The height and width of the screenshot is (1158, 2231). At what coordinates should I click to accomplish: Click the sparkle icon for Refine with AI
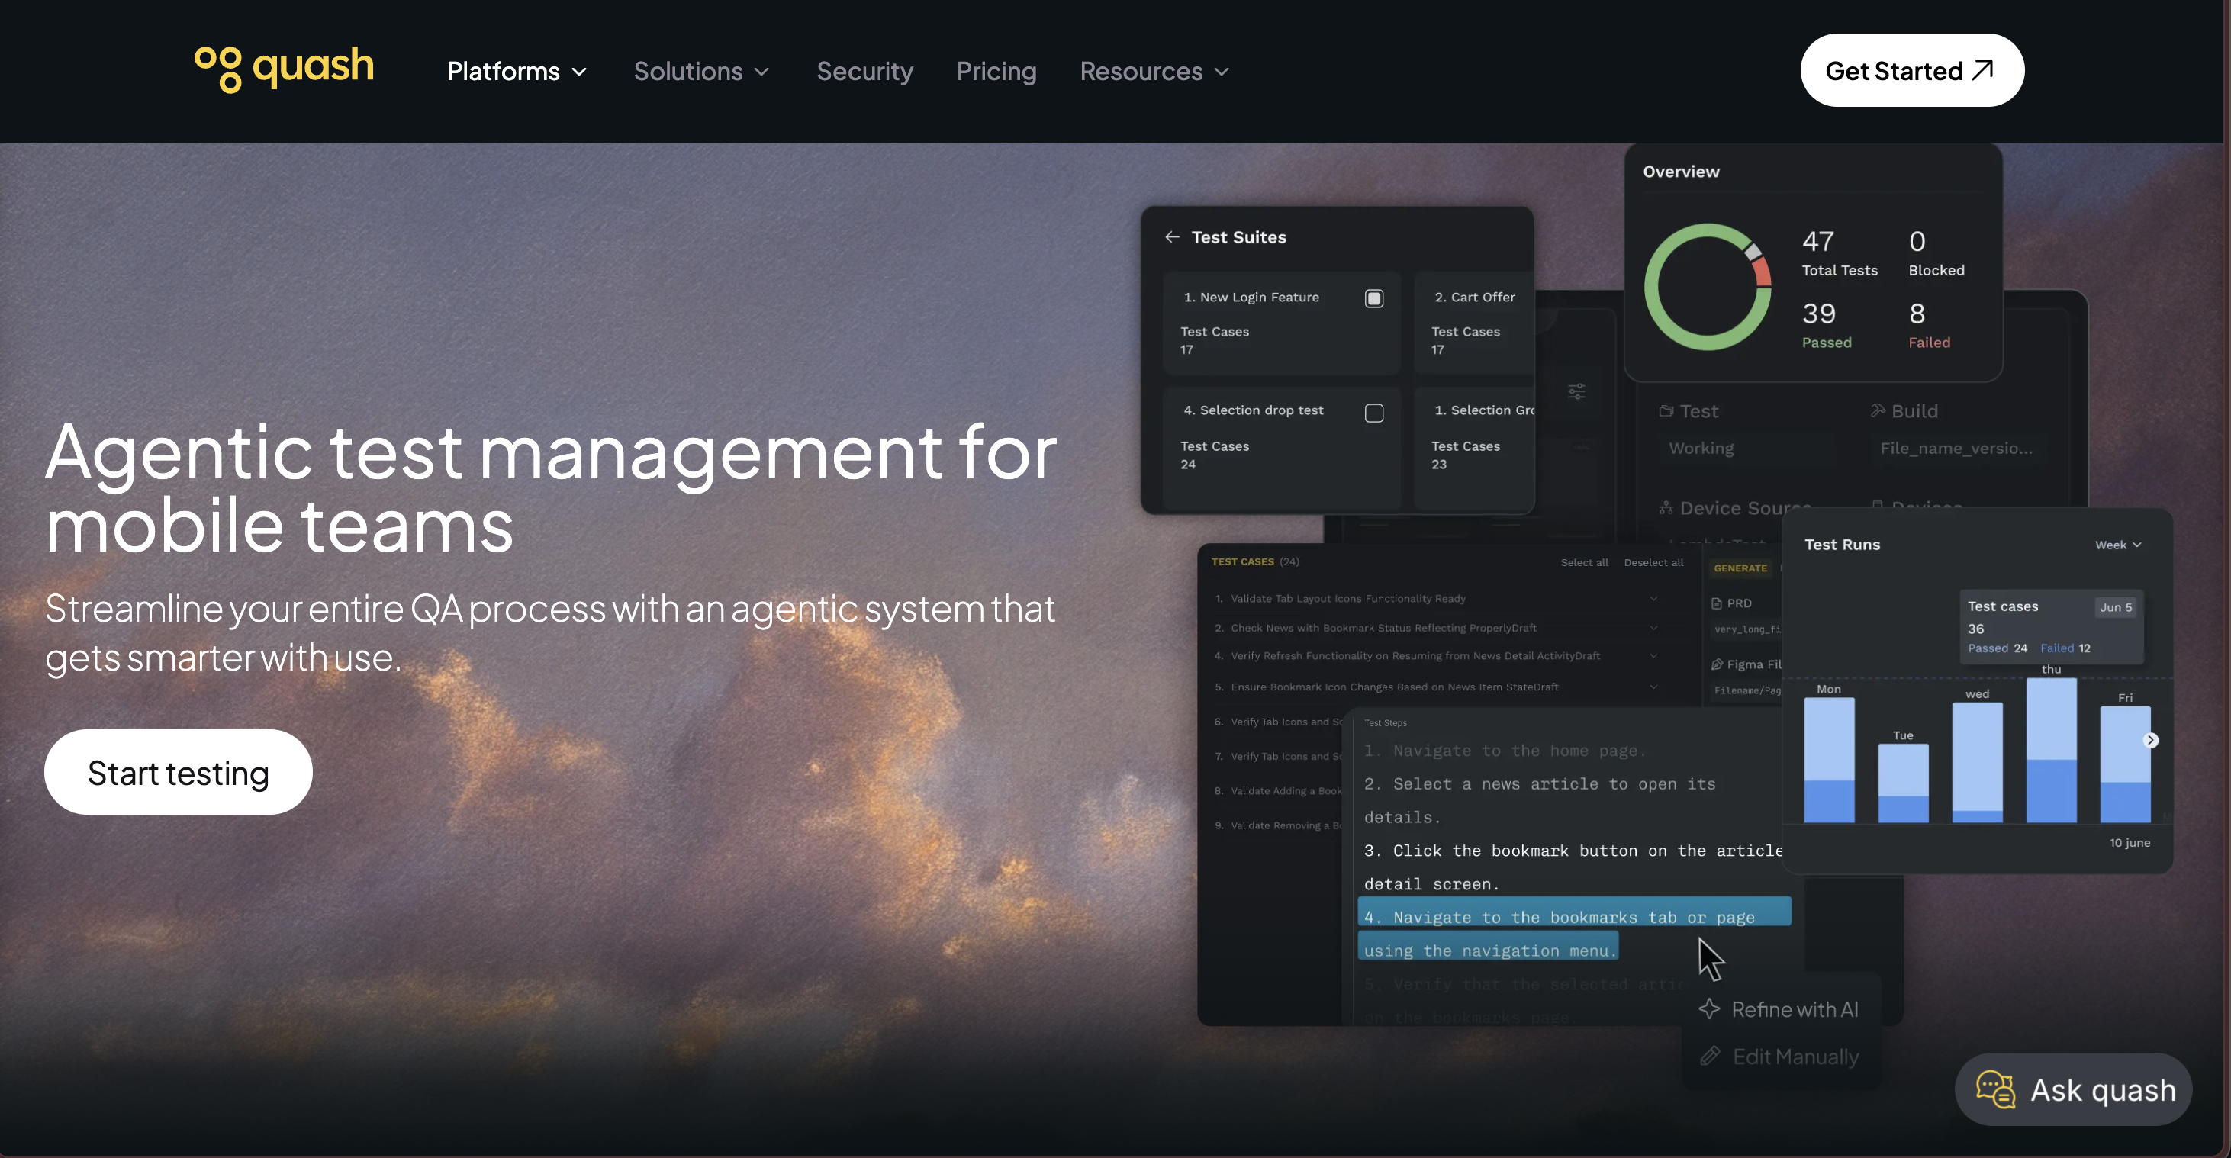(1709, 1009)
